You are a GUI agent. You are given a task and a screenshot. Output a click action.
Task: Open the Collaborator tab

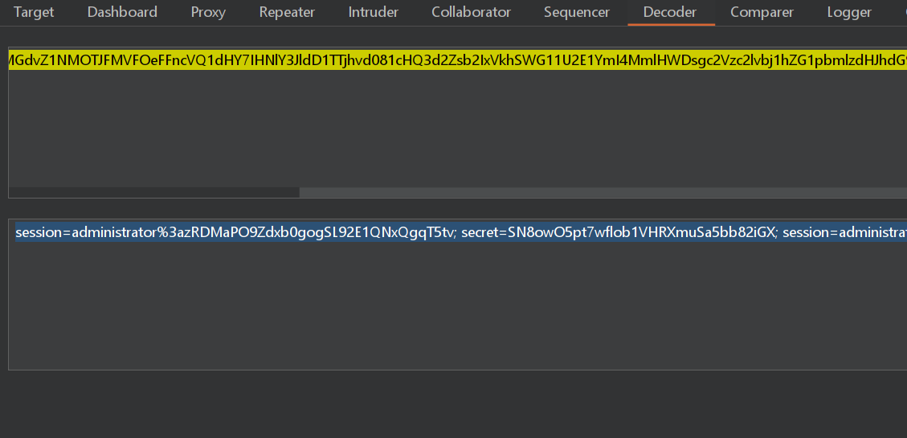(471, 12)
